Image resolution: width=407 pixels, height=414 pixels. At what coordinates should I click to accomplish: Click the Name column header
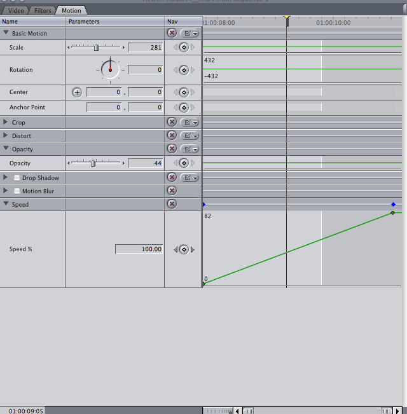point(32,22)
